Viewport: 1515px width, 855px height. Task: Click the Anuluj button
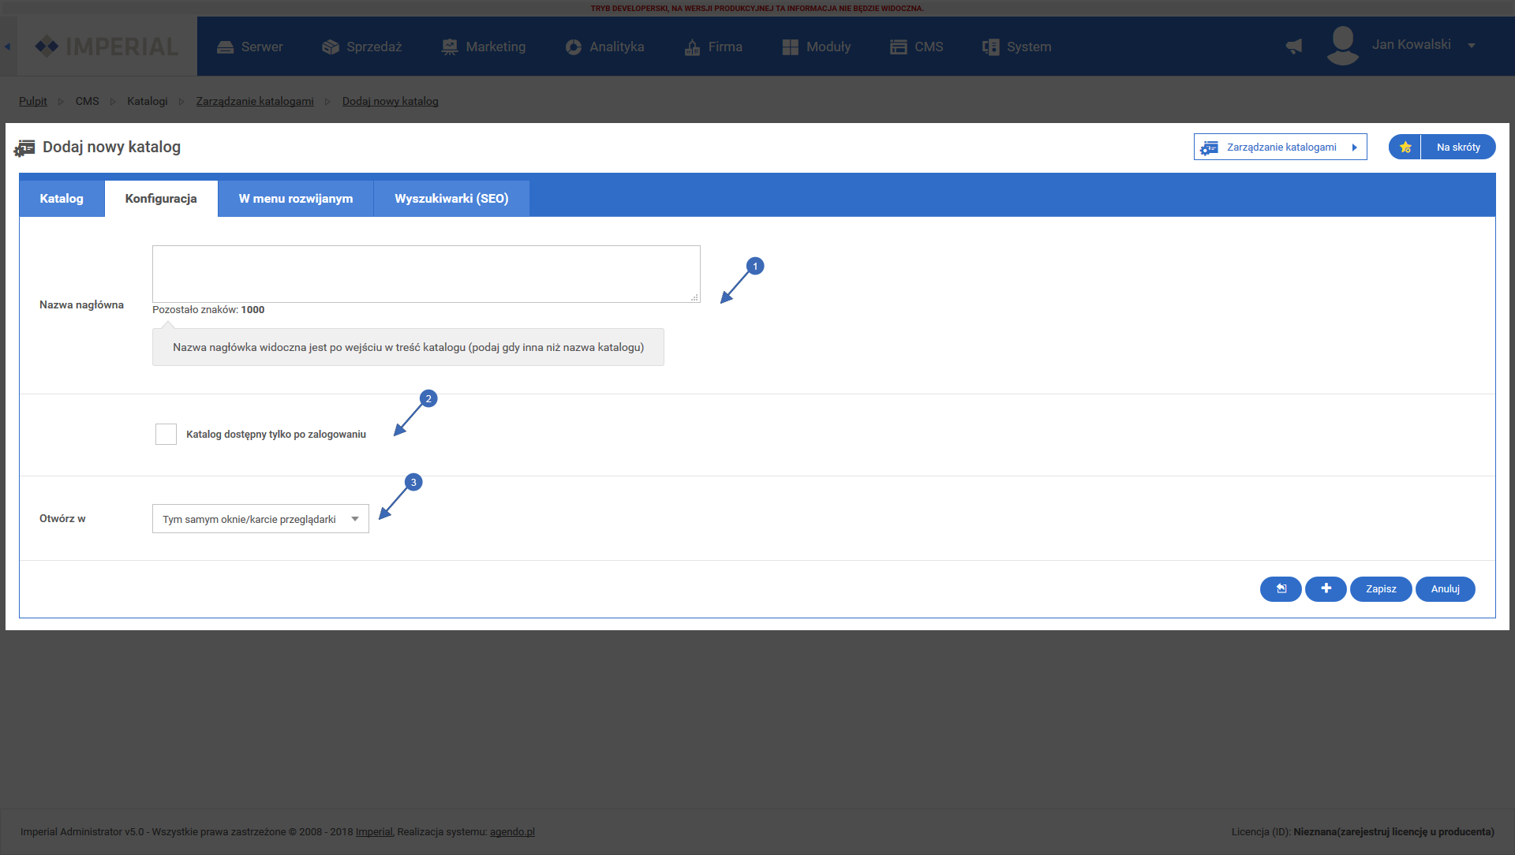(x=1445, y=588)
